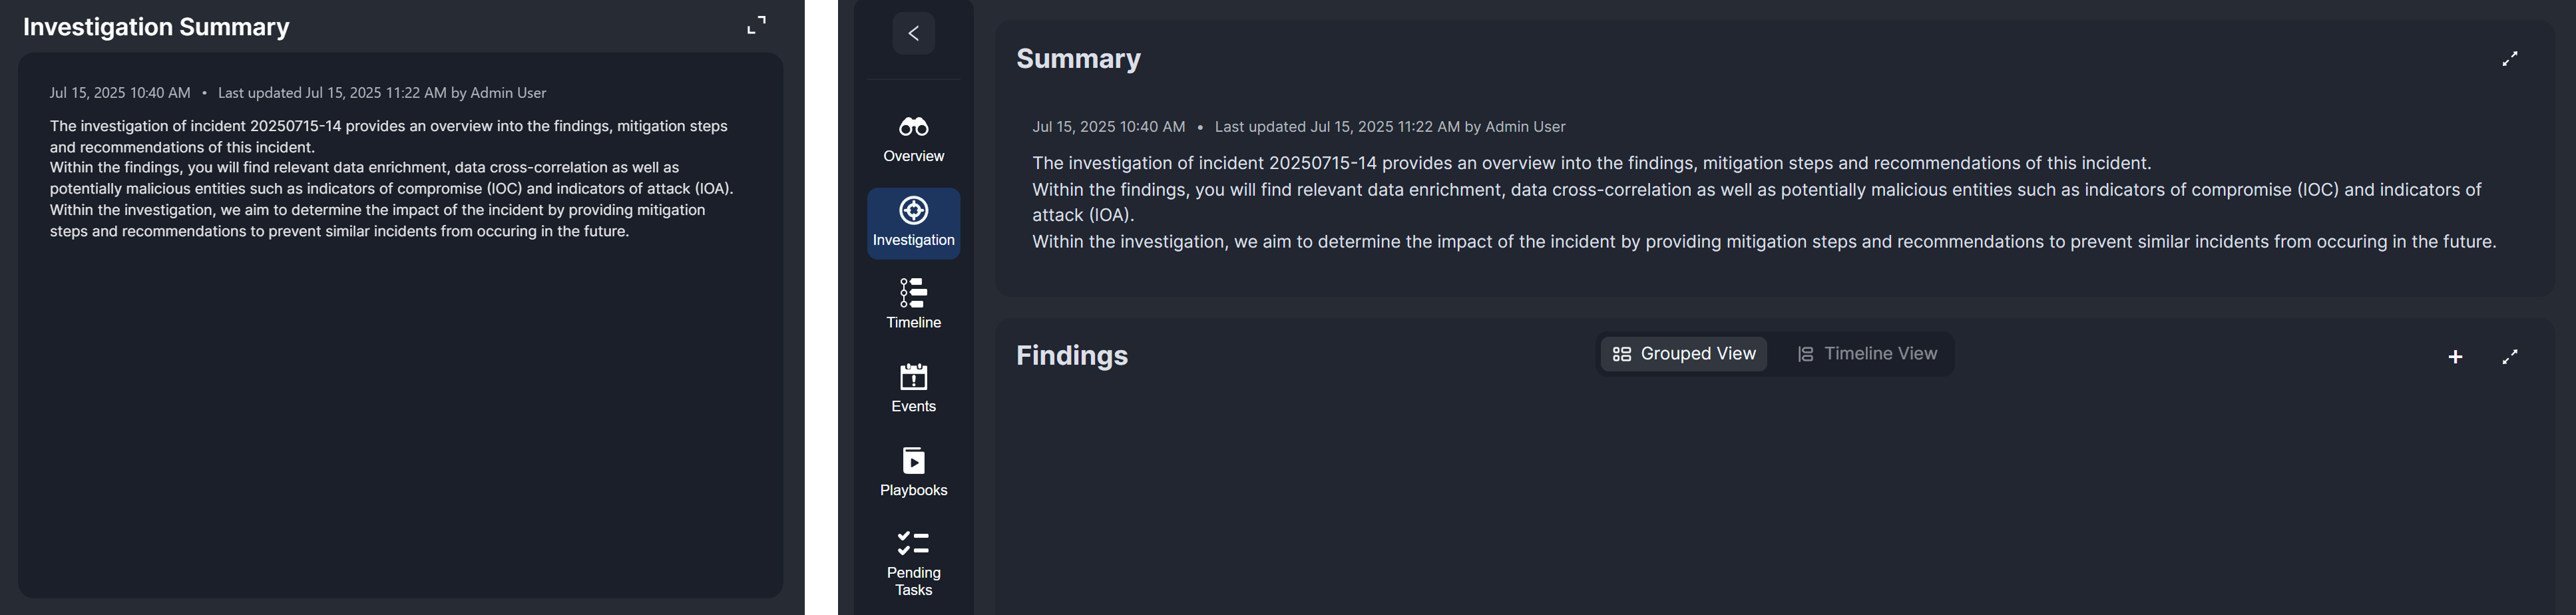Click the Summary last updated timestamp
The height and width of the screenshot is (615, 2576).
(1389, 127)
